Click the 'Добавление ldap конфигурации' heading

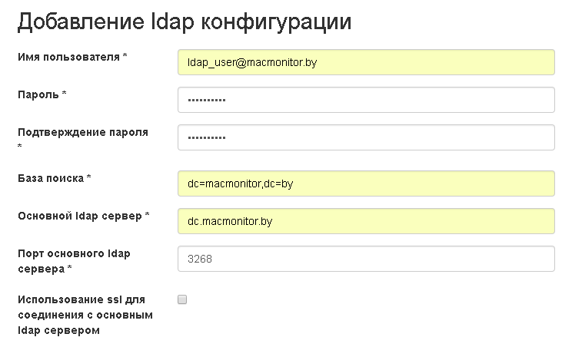point(185,21)
